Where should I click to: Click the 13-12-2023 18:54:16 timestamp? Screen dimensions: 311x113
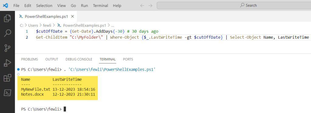74,89
